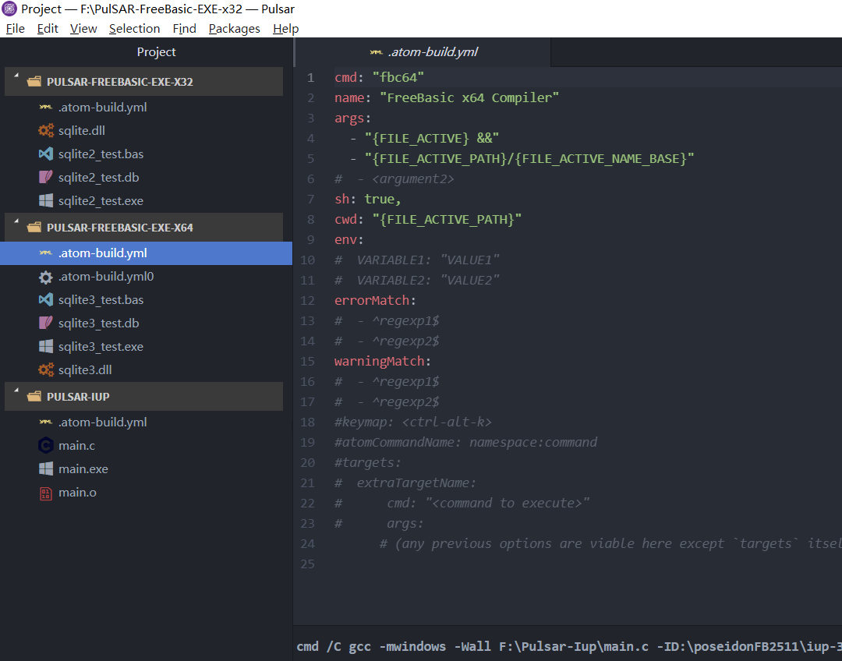842x661 pixels.
Task: Click line number 25 in gutter
Action: (307, 564)
